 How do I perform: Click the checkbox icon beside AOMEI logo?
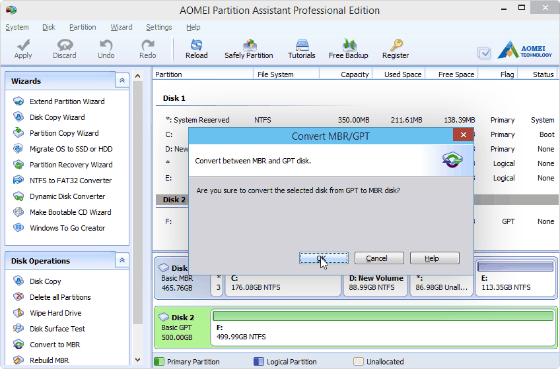click(x=484, y=53)
